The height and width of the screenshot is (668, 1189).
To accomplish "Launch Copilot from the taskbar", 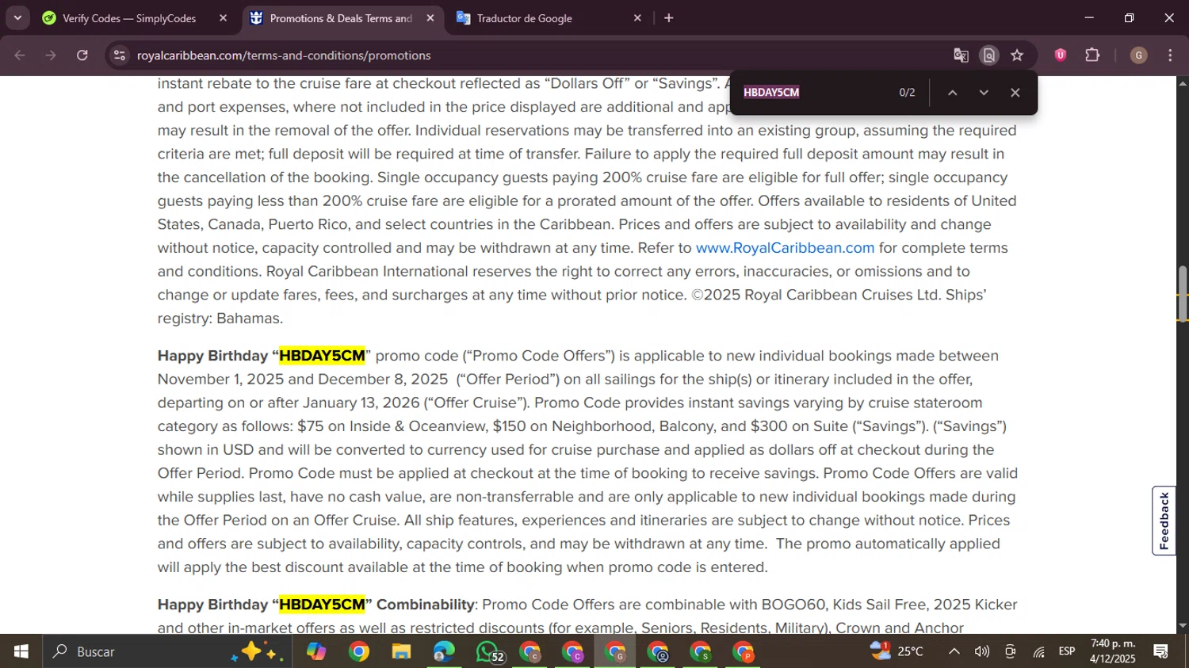I will pos(316,651).
